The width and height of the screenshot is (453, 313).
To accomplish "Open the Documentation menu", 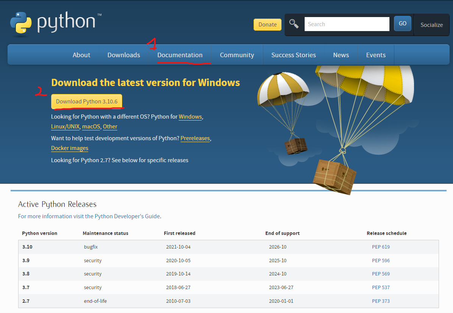I will [180, 55].
